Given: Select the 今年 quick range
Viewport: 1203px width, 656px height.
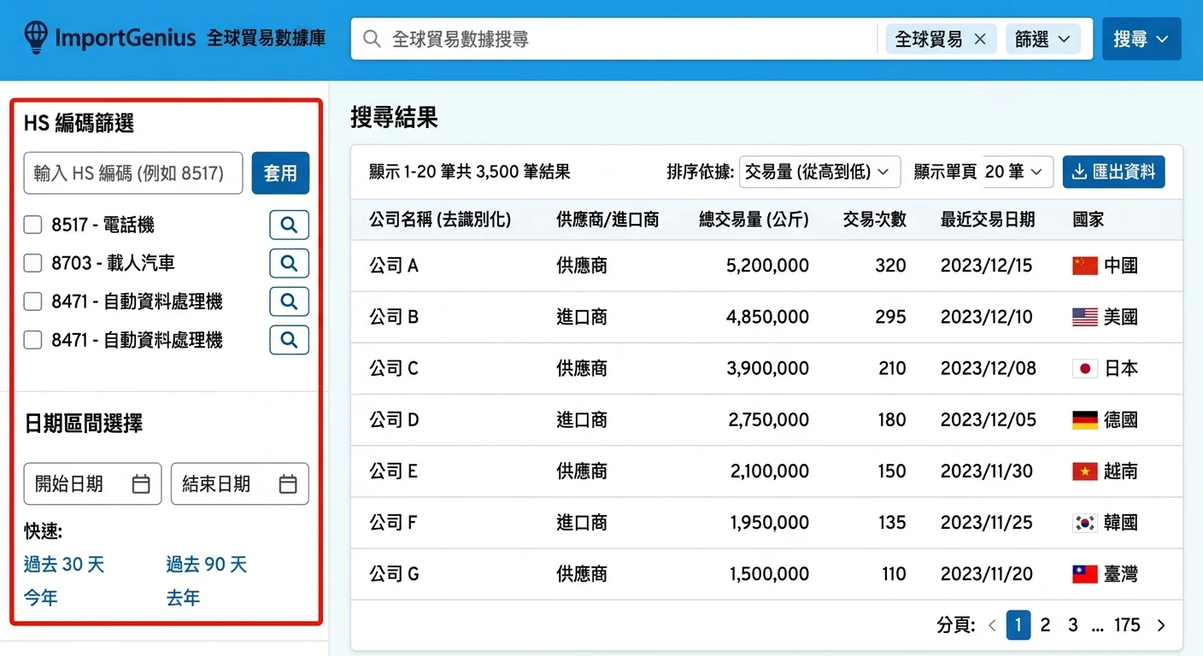Looking at the screenshot, I should [x=41, y=598].
